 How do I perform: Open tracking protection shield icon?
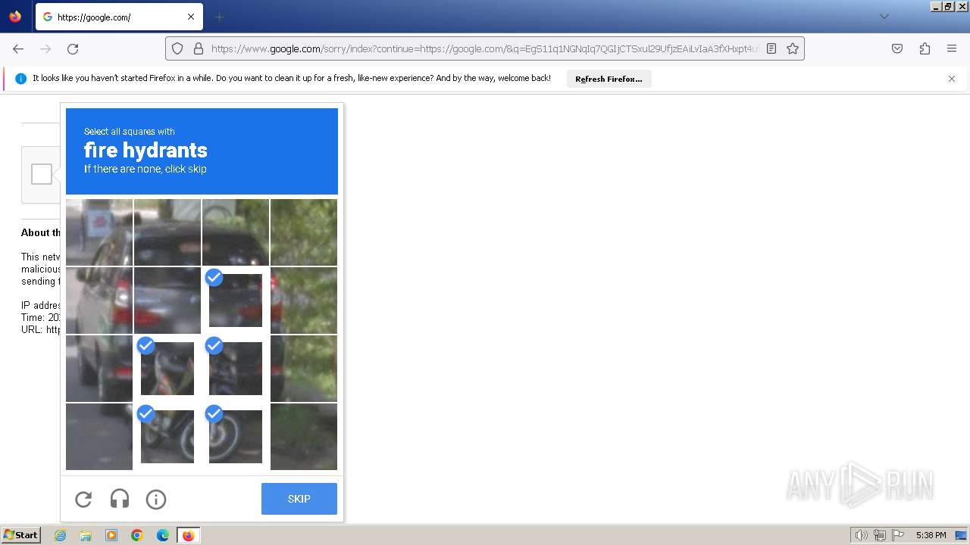click(177, 48)
